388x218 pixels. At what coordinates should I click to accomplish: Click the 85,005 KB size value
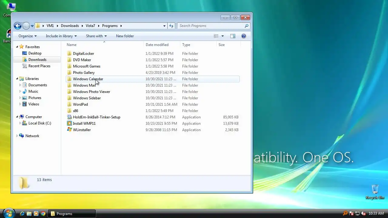click(x=231, y=117)
